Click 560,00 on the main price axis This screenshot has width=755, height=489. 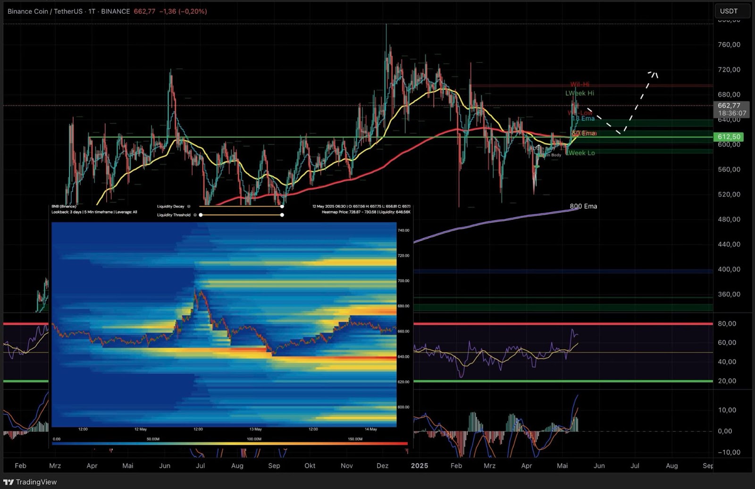[x=729, y=169]
